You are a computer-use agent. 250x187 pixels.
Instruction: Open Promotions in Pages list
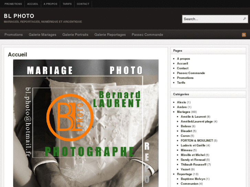(185, 78)
